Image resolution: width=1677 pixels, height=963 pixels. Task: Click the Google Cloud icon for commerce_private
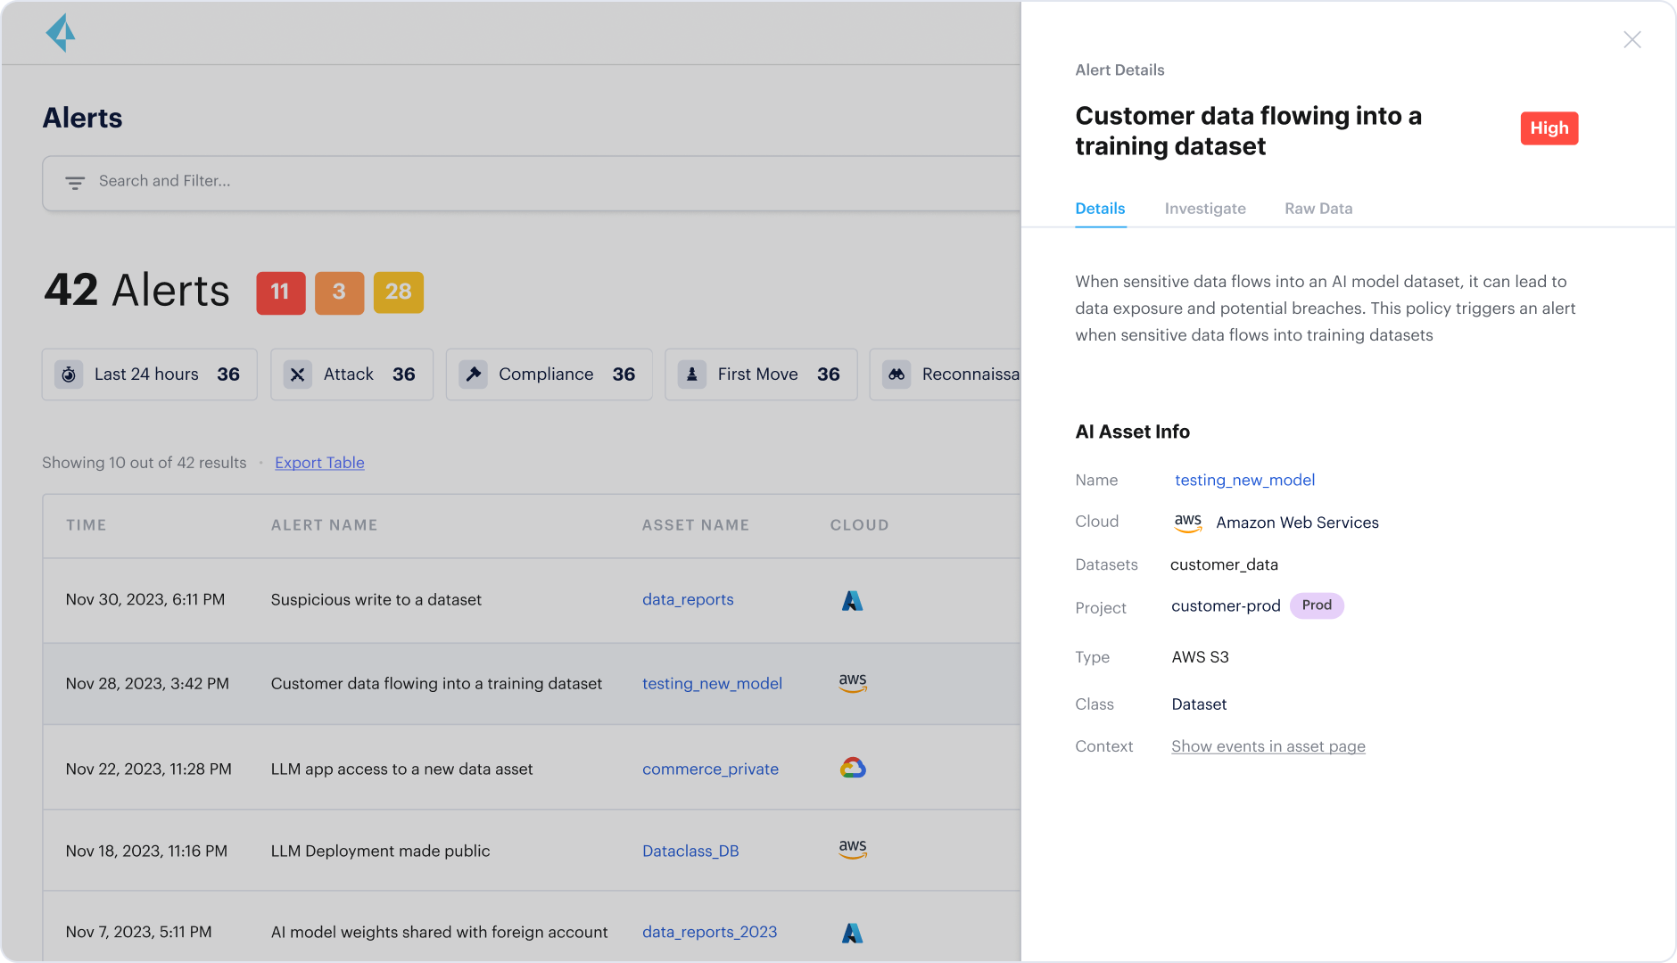[x=853, y=768]
